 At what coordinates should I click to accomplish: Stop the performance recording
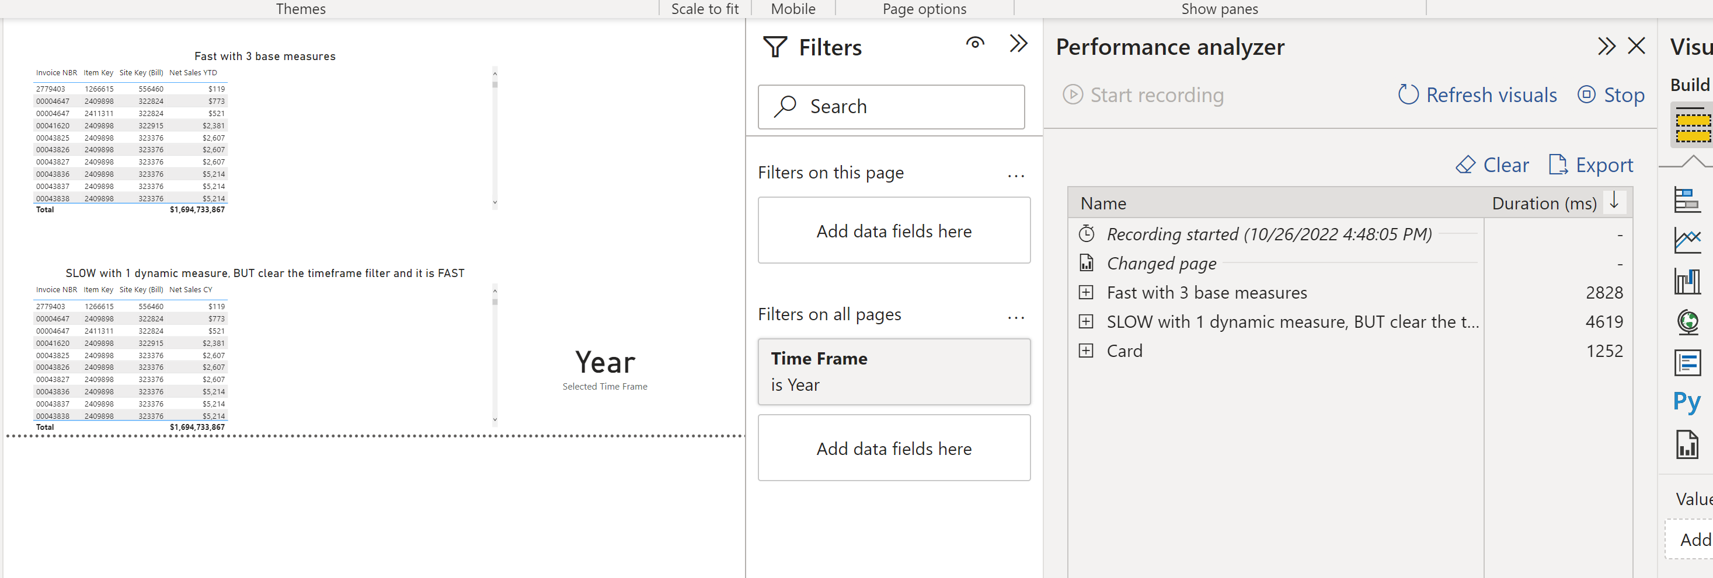pyautogui.click(x=1611, y=94)
